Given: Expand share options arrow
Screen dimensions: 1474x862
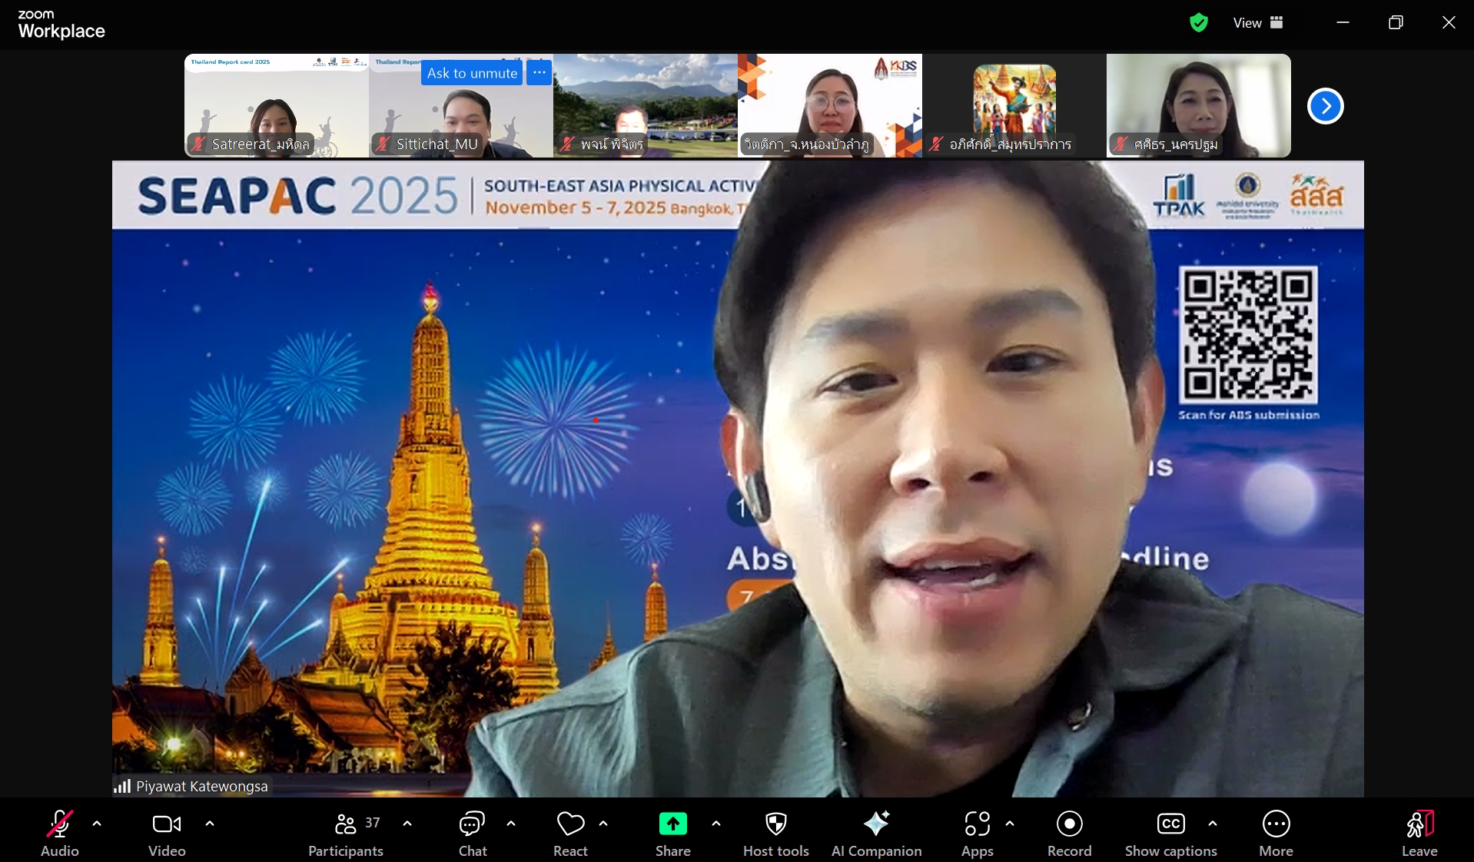Looking at the screenshot, I should (716, 824).
